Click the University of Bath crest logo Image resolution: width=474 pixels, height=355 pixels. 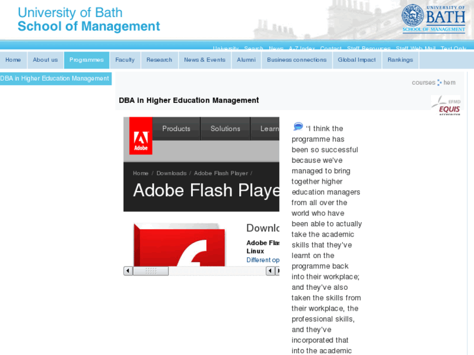tap(413, 15)
